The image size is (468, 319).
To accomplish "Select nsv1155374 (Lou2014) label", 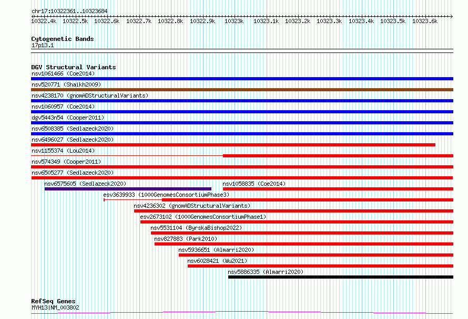I will click(x=63, y=151).
